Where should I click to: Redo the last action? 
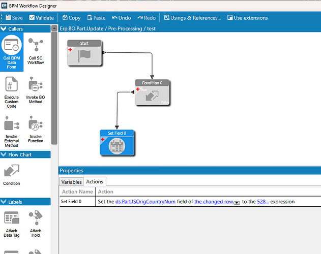tap(147, 18)
